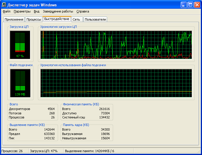Minimize the Task Manager window

click(x=184, y=5)
